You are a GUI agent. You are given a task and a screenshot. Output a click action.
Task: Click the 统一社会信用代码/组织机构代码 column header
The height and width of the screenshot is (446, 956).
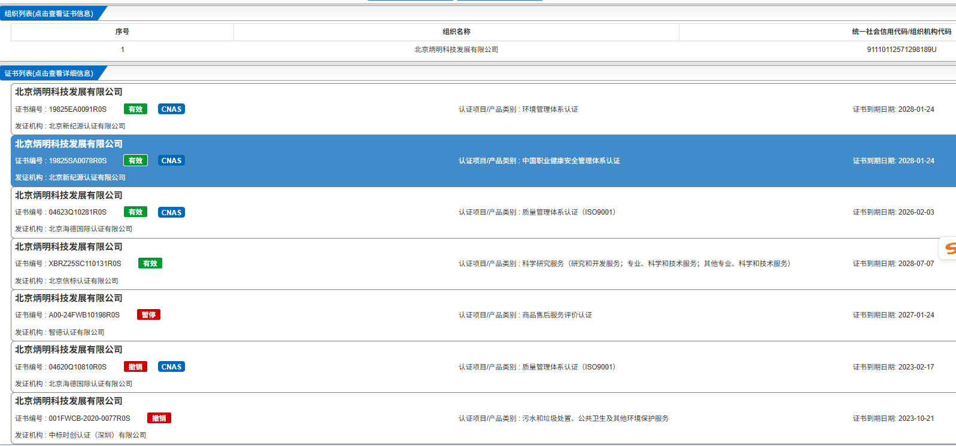pyautogui.click(x=902, y=32)
